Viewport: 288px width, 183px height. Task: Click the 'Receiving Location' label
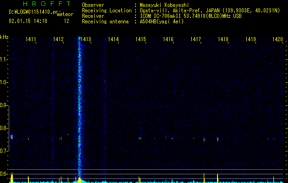point(107,11)
